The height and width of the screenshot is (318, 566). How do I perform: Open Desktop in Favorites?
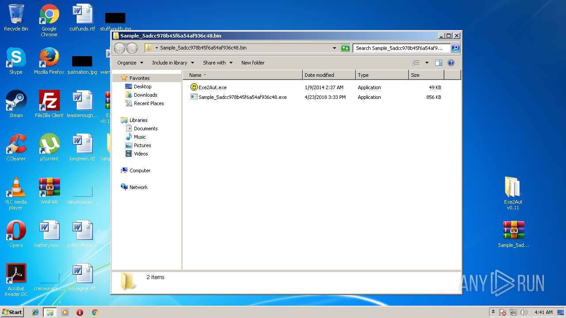coord(142,87)
